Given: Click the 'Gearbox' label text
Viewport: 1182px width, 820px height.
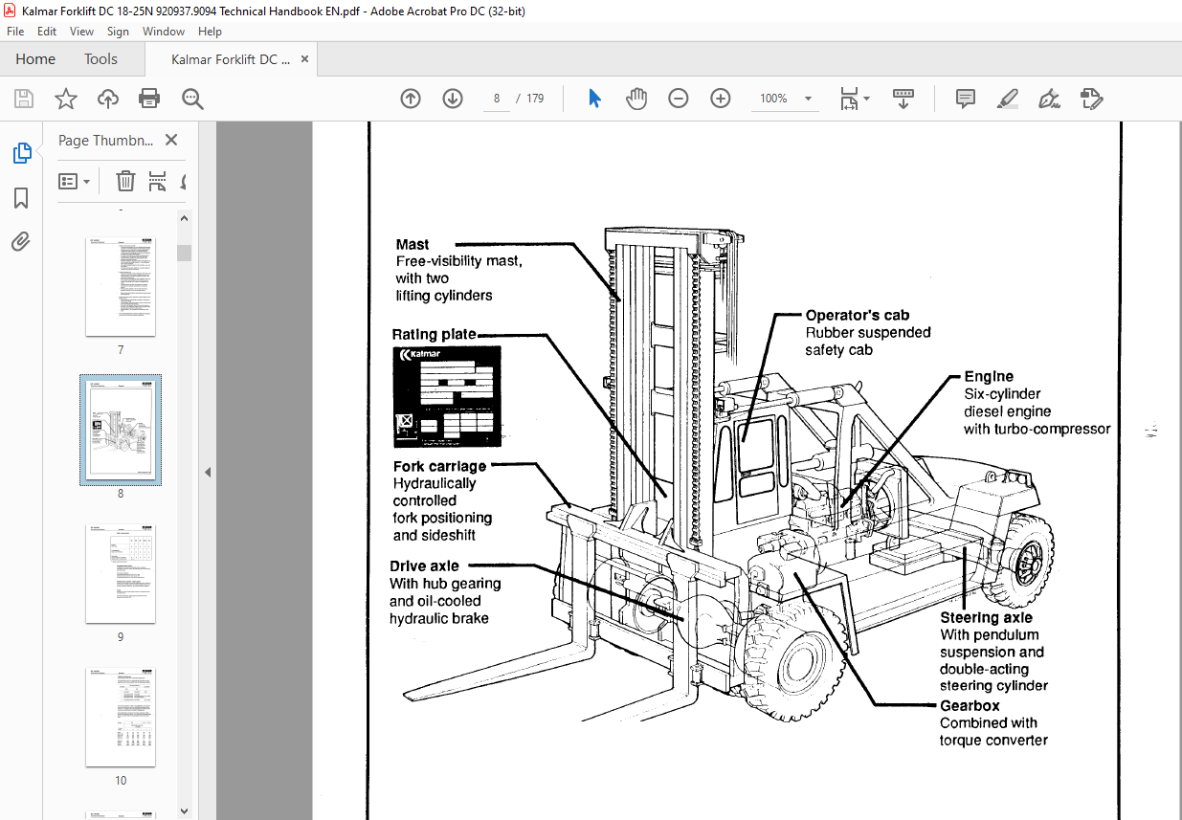Looking at the screenshot, I should click(x=970, y=706).
